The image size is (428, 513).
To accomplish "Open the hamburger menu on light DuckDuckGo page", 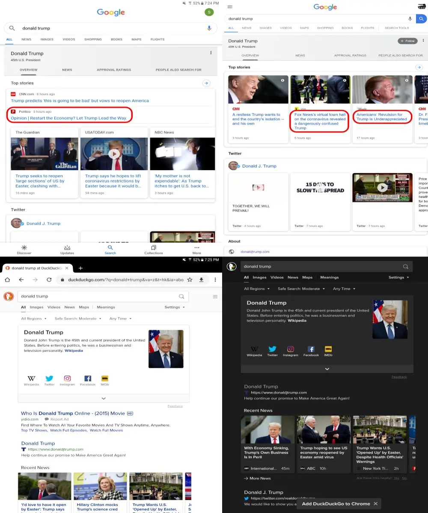I will click(215, 296).
